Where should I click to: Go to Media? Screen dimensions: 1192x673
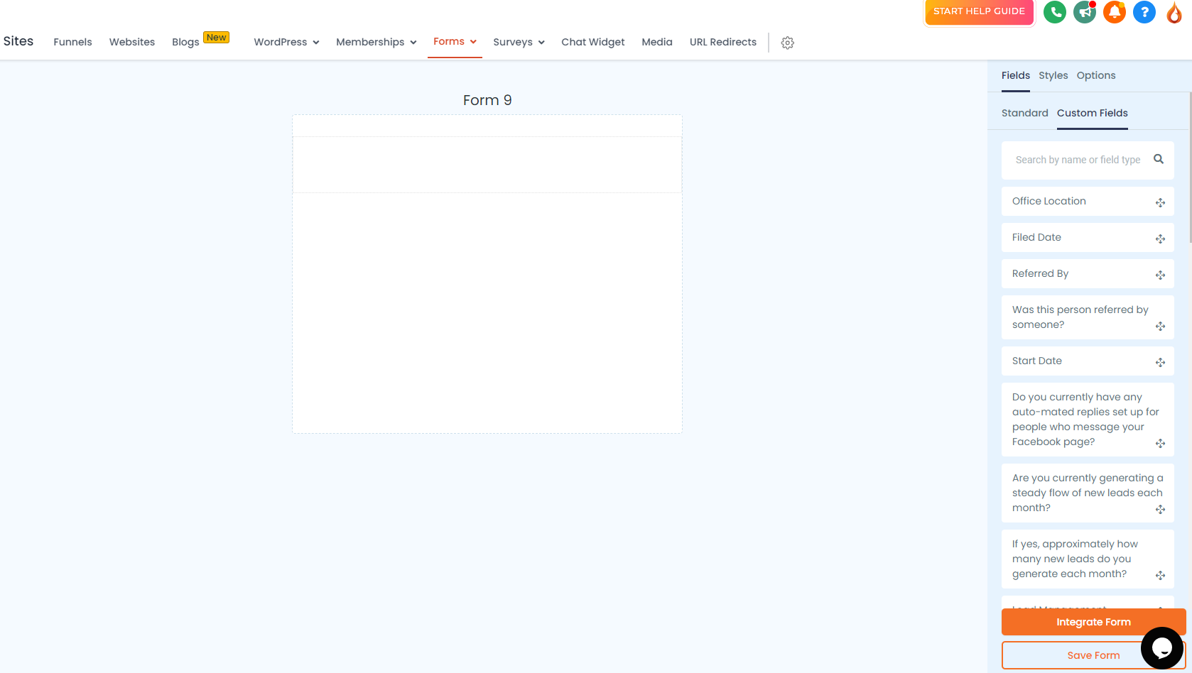(657, 42)
